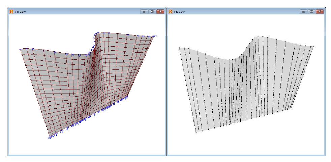Select the right window's "3-D View" title text
This screenshot has height=162, width=331.
[x=179, y=12]
